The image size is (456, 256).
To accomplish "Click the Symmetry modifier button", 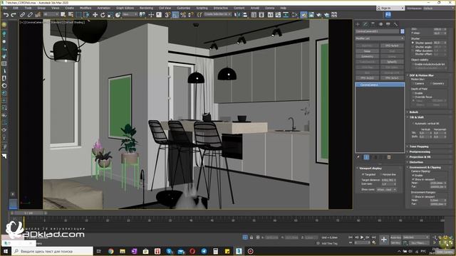I will (368, 56).
